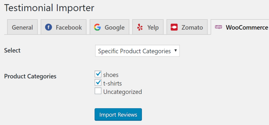The image size is (269, 125).
Task: Uncheck the t-shirts category checkbox
Action: point(98,83)
